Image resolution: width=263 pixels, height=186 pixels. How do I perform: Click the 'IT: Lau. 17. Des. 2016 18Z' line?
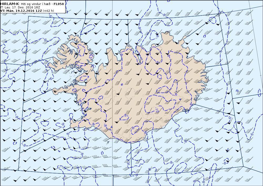(x=20, y=7)
